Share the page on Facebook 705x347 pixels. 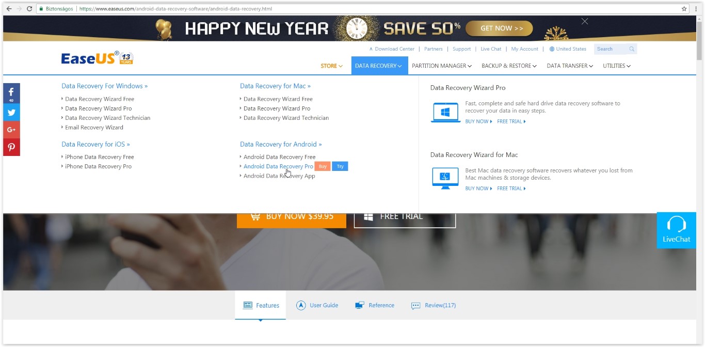click(x=11, y=93)
